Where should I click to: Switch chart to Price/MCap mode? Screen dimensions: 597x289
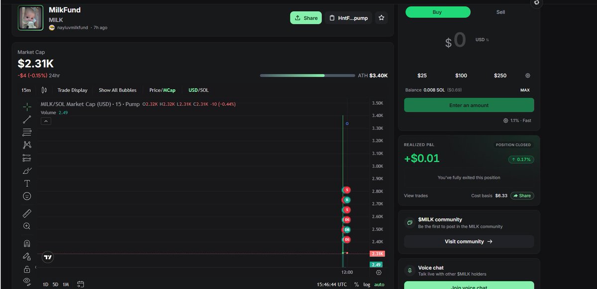[x=162, y=90]
